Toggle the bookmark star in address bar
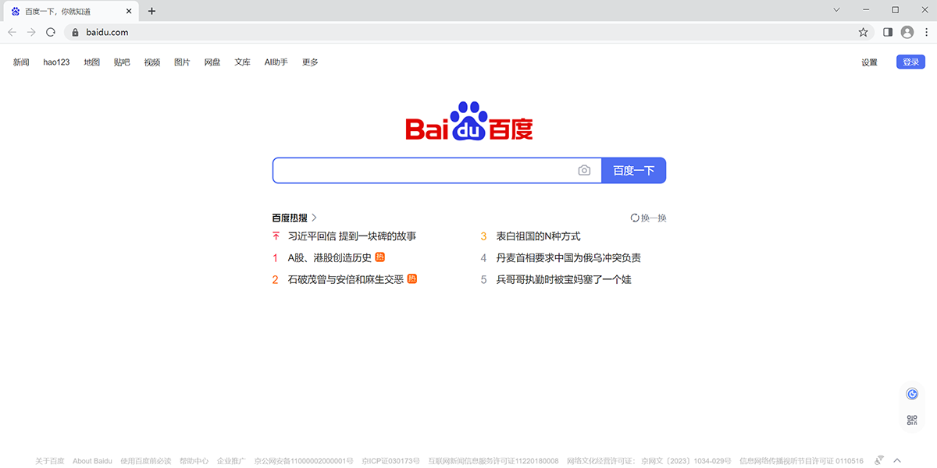 click(x=863, y=32)
